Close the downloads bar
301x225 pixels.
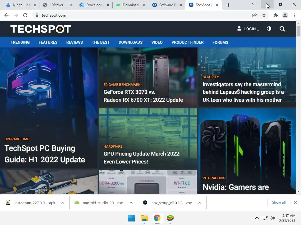pyautogui.click(x=296, y=202)
